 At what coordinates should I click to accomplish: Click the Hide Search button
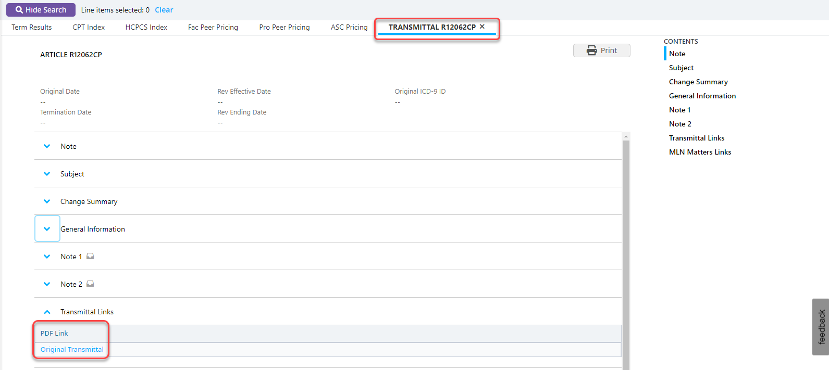click(x=41, y=10)
